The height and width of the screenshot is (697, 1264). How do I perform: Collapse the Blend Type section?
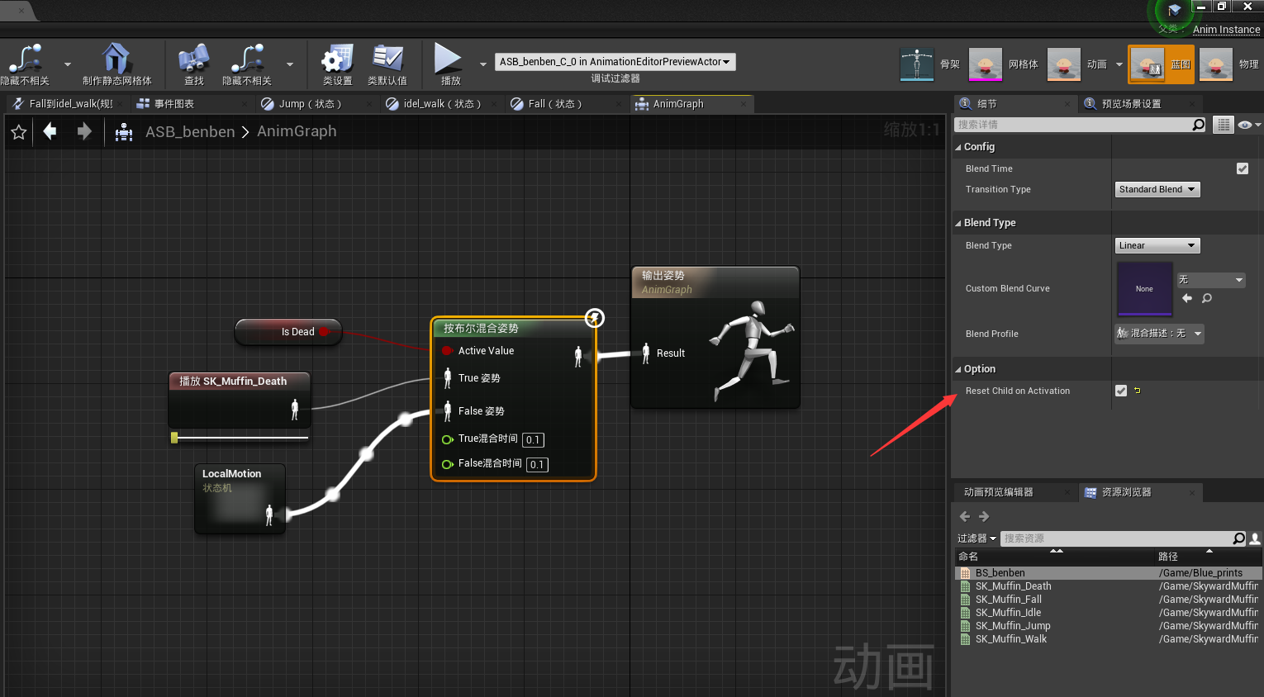(x=958, y=223)
